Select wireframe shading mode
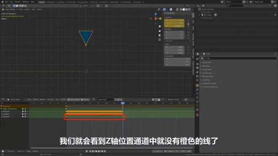Viewport: 278px width, 156px height. pyautogui.click(x=181, y=9)
